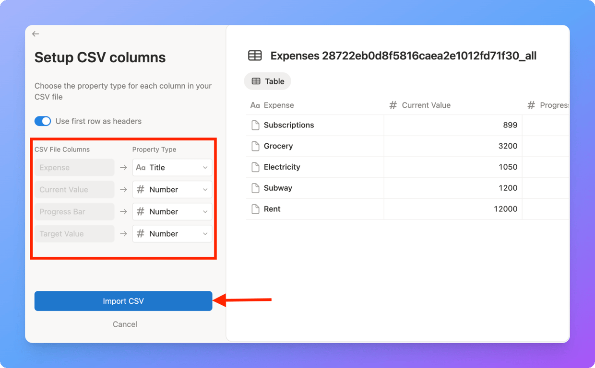Click the # icon in the Progress Bar type selector
595x368 pixels.
tap(141, 211)
